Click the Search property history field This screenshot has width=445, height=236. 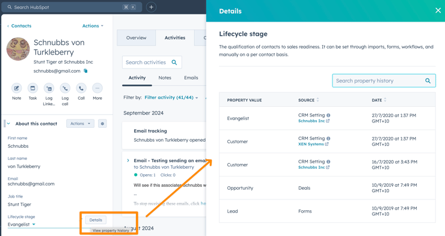(384, 80)
